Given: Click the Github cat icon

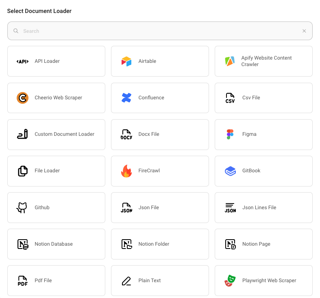Looking at the screenshot, I should point(22,208).
